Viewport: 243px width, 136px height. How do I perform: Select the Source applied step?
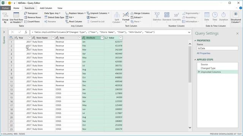click(x=218, y=64)
